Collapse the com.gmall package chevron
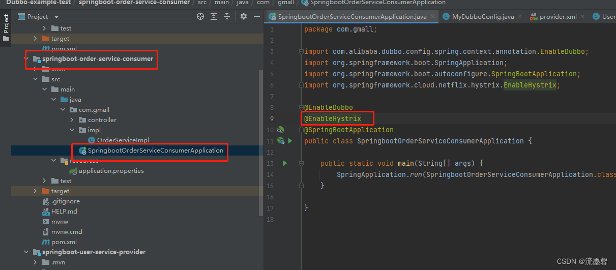Screen dimensions: 616x270 pyautogui.click(x=63, y=110)
